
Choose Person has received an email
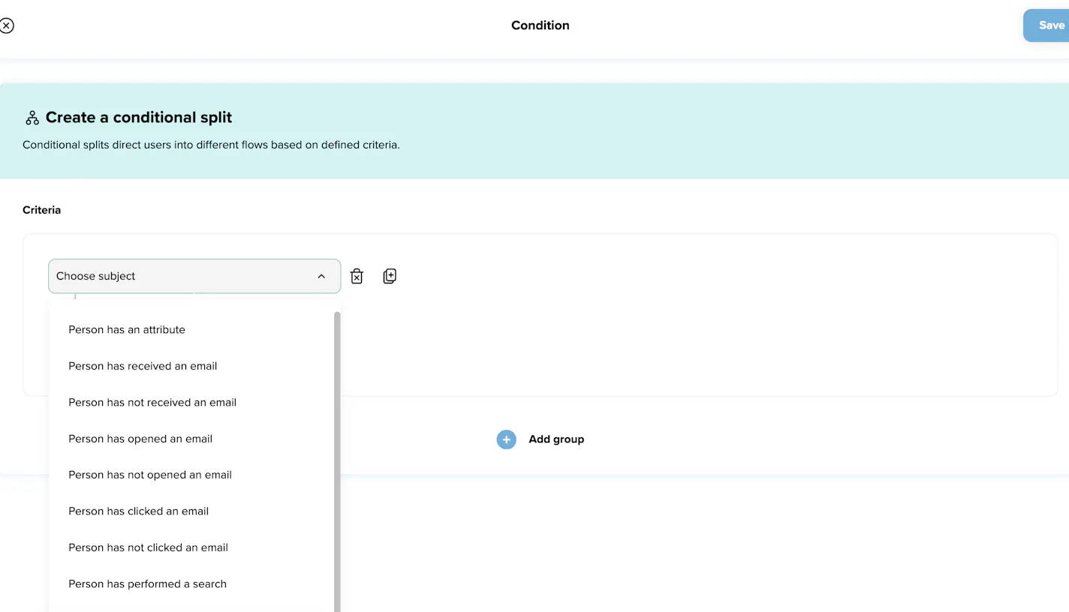pos(143,366)
